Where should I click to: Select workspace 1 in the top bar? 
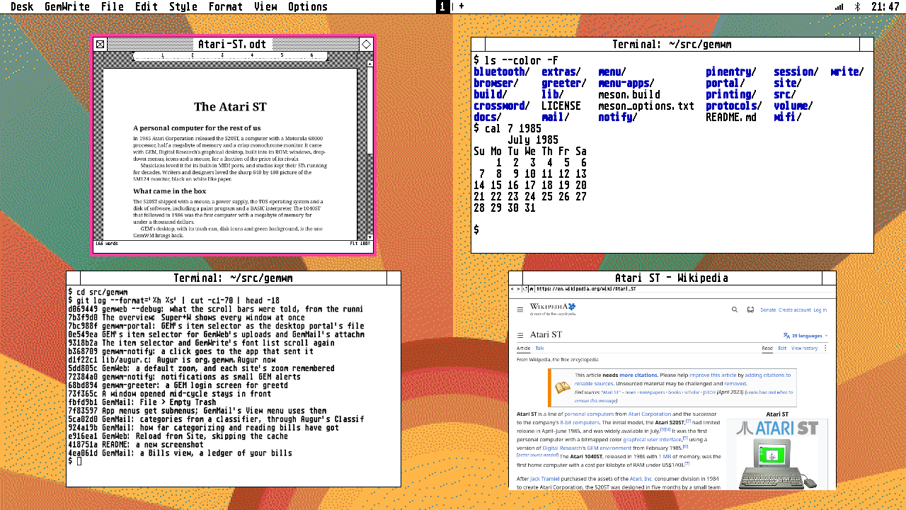[x=443, y=6]
